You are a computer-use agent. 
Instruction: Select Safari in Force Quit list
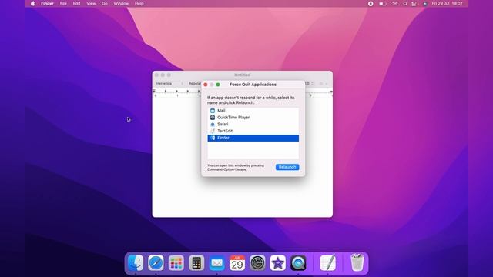pyautogui.click(x=253, y=124)
